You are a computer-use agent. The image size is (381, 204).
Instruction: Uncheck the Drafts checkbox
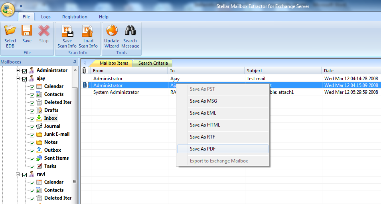pyautogui.click(x=32, y=111)
